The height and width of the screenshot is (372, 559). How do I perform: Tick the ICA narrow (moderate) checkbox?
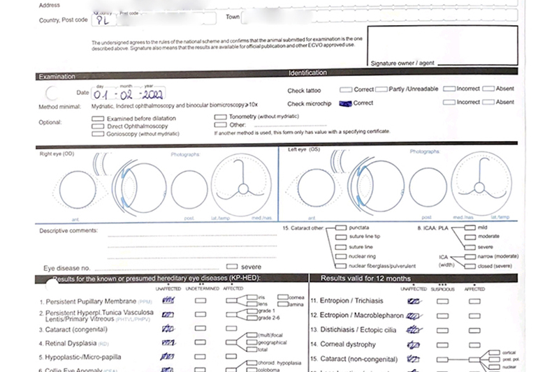(470, 257)
